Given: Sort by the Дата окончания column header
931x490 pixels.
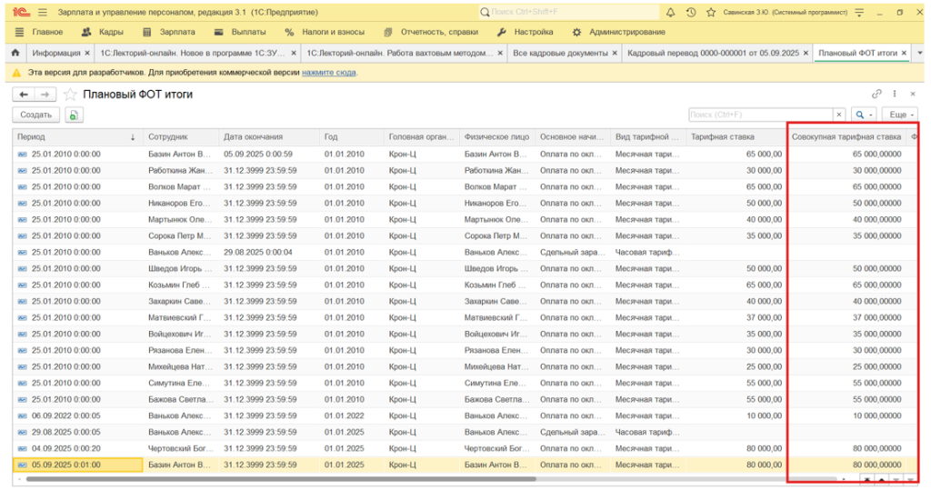Looking at the screenshot, I should pyautogui.click(x=268, y=137).
